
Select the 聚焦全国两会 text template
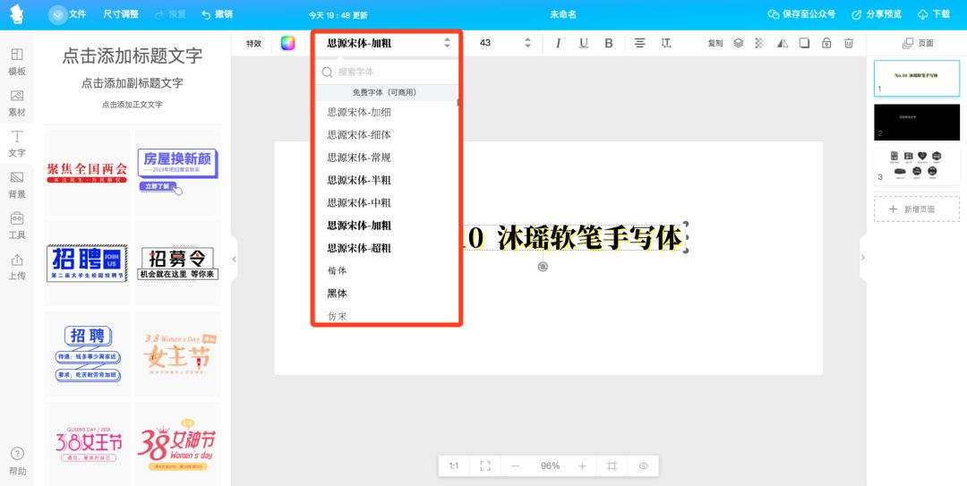[x=87, y=172]
